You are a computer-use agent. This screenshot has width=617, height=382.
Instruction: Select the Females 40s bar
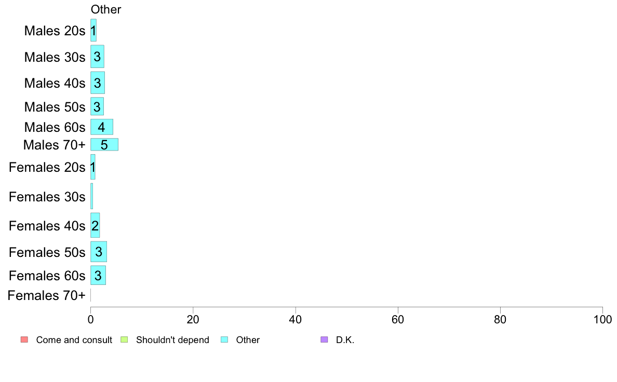[95, 225]
